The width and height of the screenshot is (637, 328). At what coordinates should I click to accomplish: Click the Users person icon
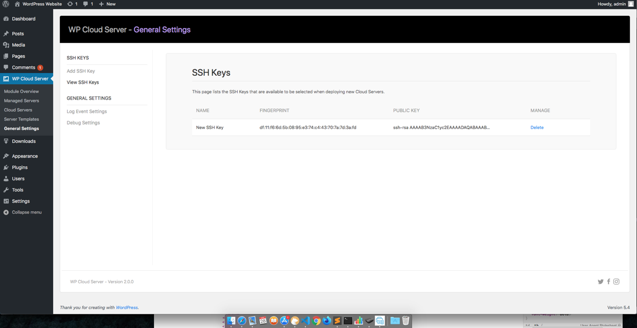pos(6,179)
